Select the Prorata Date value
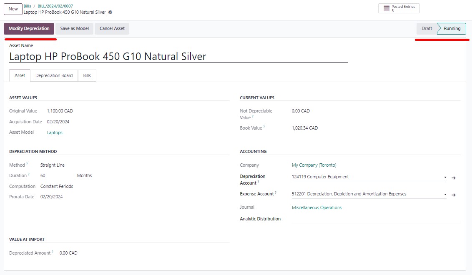This screenshot has height=275, width=472. [x=51, y=197]
